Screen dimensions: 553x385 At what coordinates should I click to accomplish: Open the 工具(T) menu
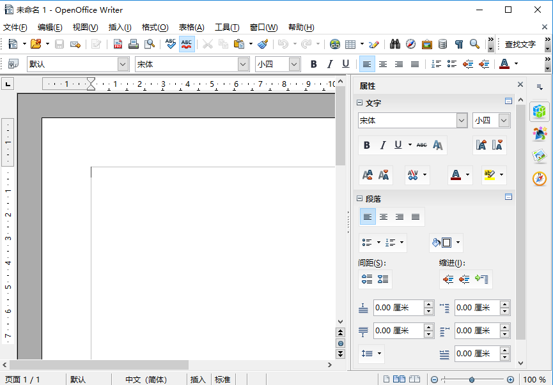pos(227,27)
